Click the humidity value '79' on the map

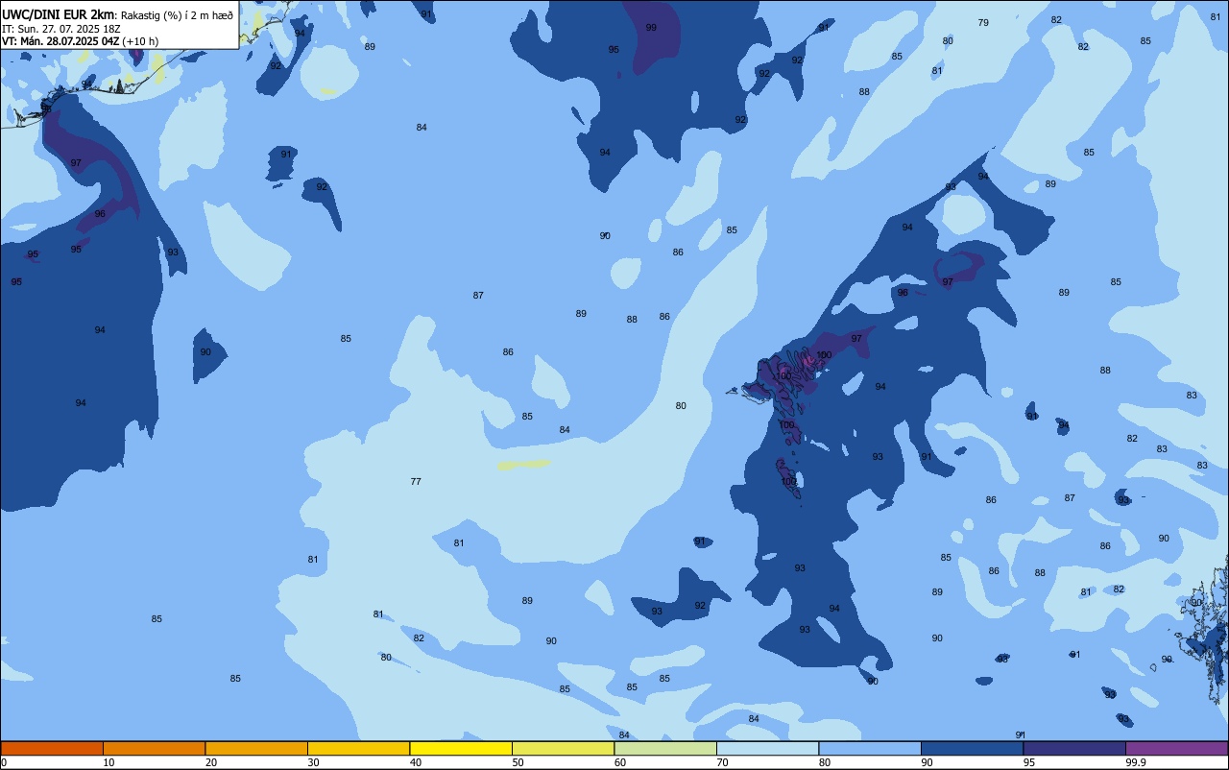coord(983,22)
